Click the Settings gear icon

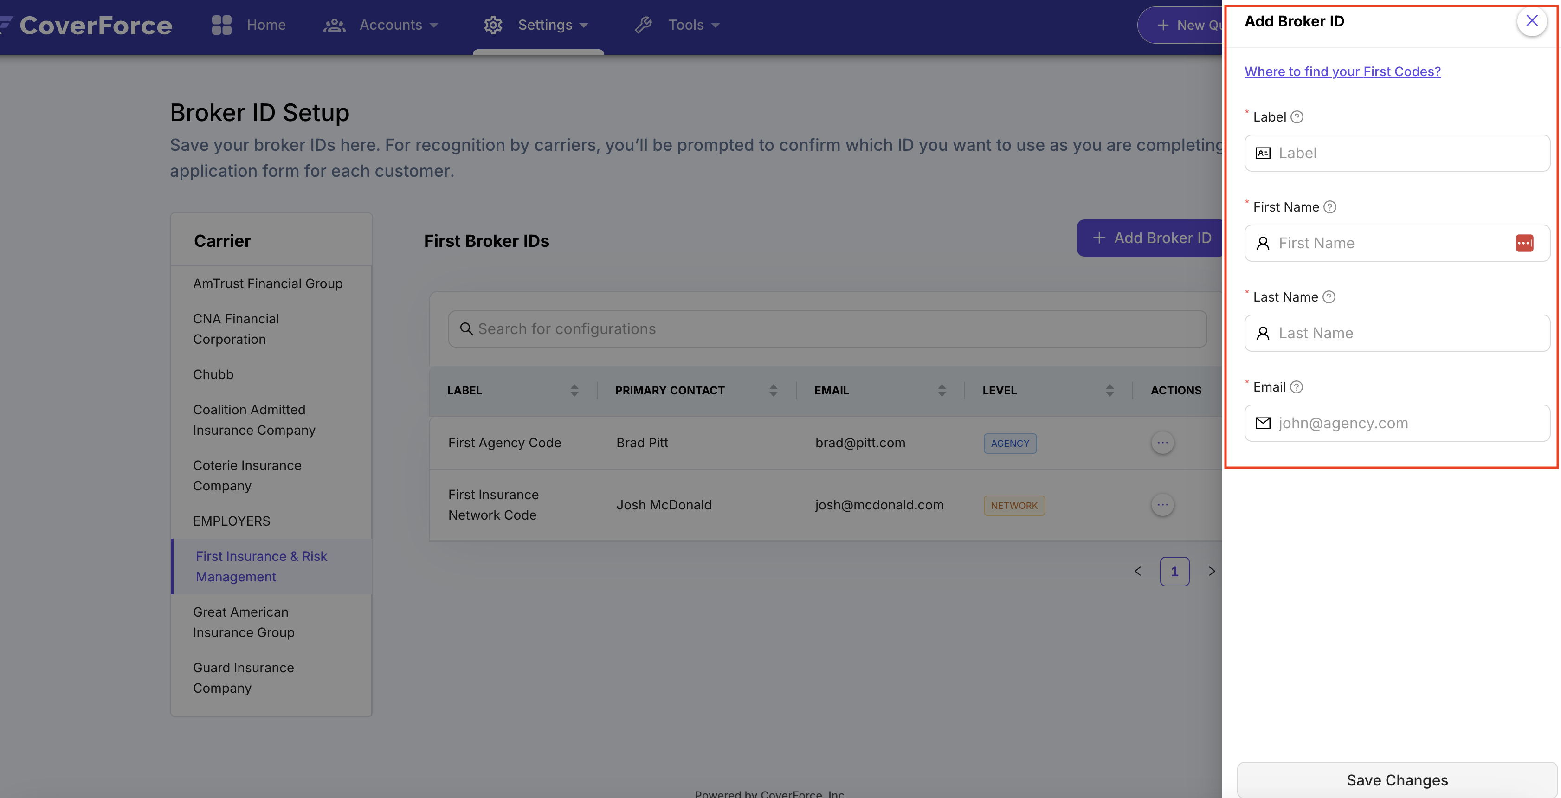click(x=493, y=25)
